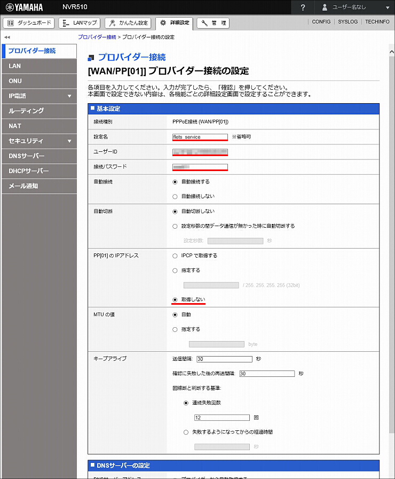The width and height of the screenshot is (395, 479).
Task: Open the LAN sidebar item
Action: coord(39,66)
